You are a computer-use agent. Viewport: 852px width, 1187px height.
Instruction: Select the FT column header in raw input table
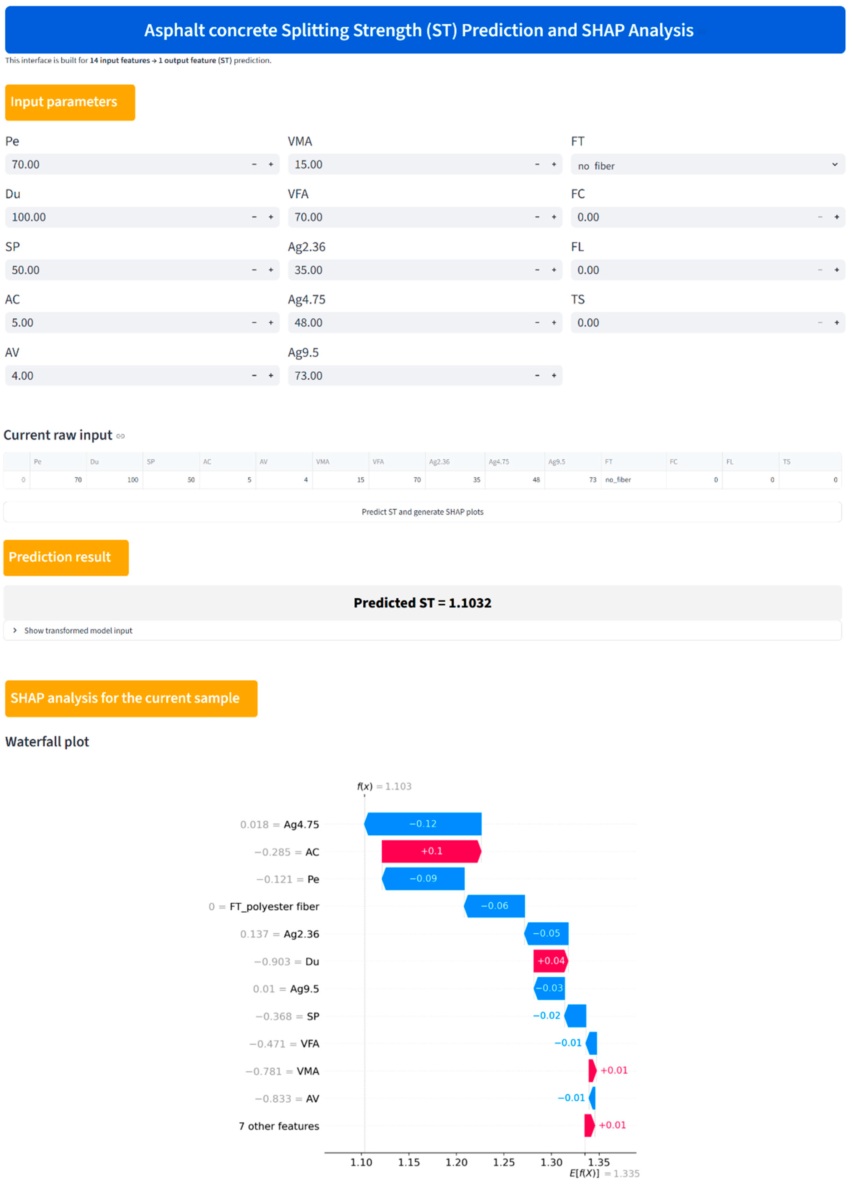click(x=633, y=462)
